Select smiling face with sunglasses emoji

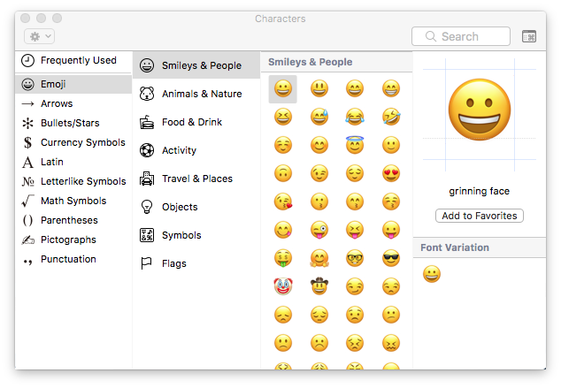coord(391,258)
